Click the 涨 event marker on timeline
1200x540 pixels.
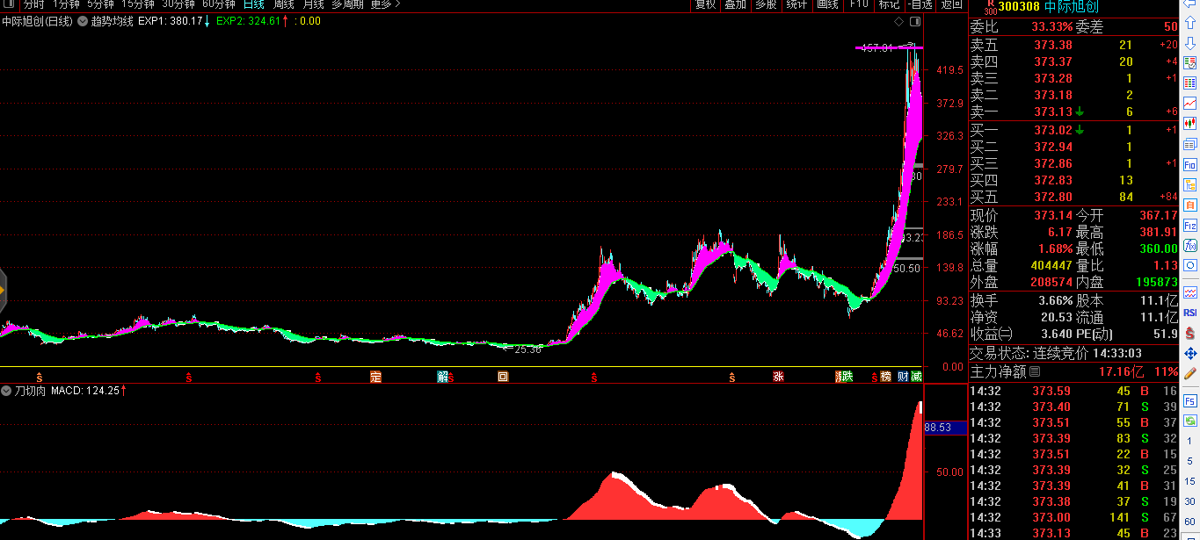click(x=778, y=378)
